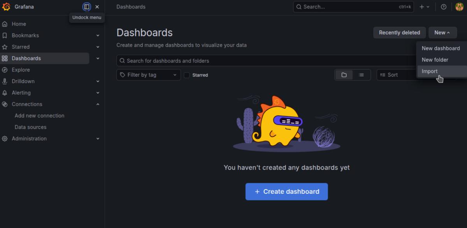Click the Dashboards breadcrumb in top bar
Viewport: 467px width, 228px height.
(x=131, y=7)
